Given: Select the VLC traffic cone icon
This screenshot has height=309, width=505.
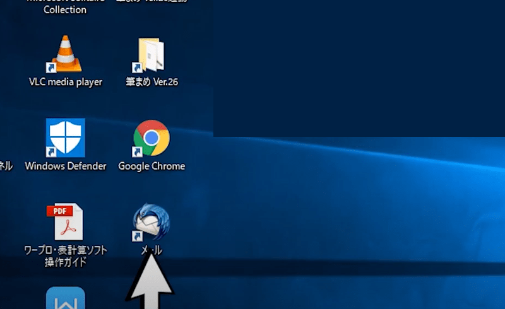Looking at the screenshot, I should point(65,53).
